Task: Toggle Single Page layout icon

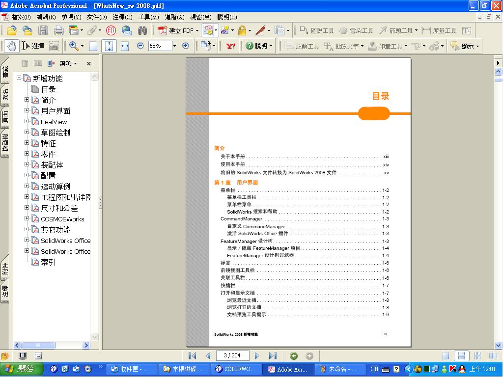Action: [446, 355]
